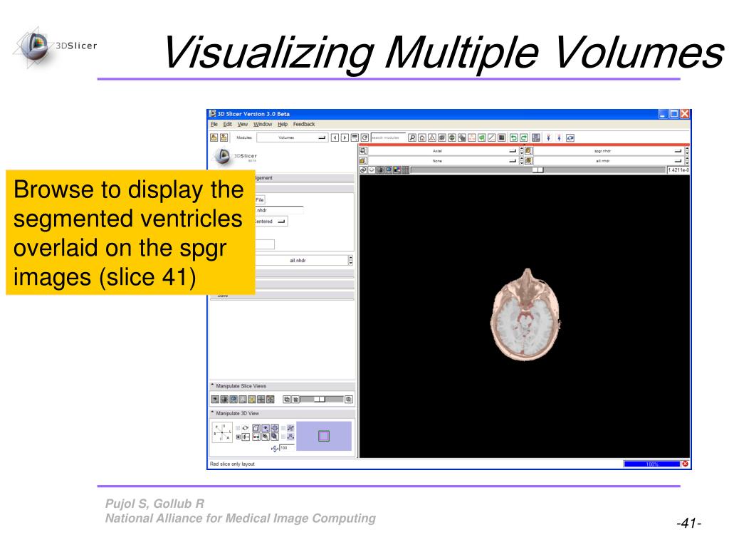The image size is (729, 547).
Task: Click the refresh module icon before search field
Action: [365, 137]
